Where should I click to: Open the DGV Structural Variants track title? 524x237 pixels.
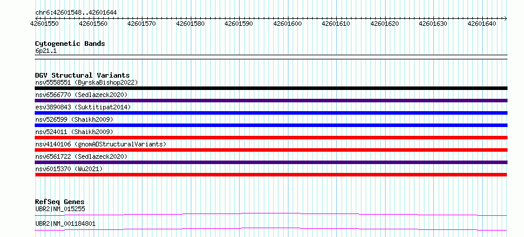[82, 75]
